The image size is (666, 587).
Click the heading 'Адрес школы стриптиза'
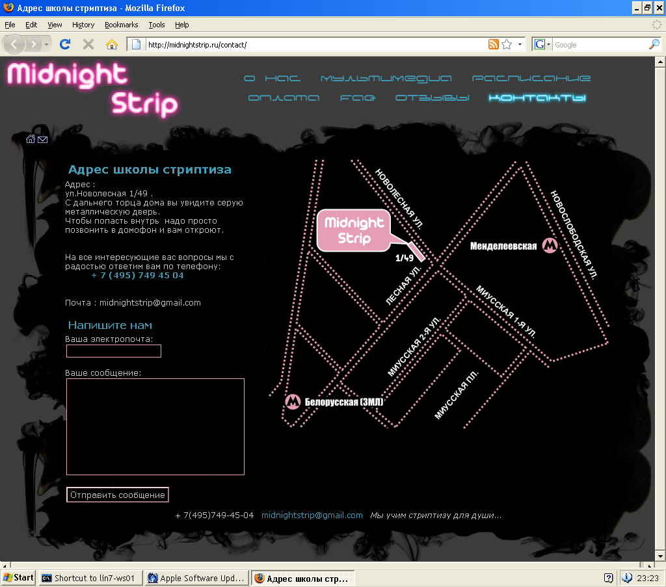pos(150,170)
